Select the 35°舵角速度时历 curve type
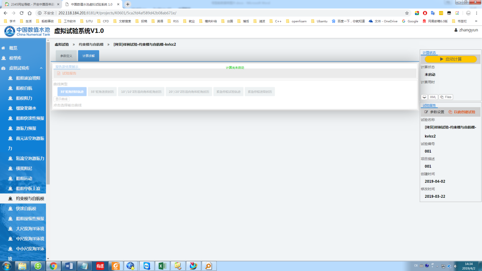Screen dimensions: 482x271 tap(102, 91)
